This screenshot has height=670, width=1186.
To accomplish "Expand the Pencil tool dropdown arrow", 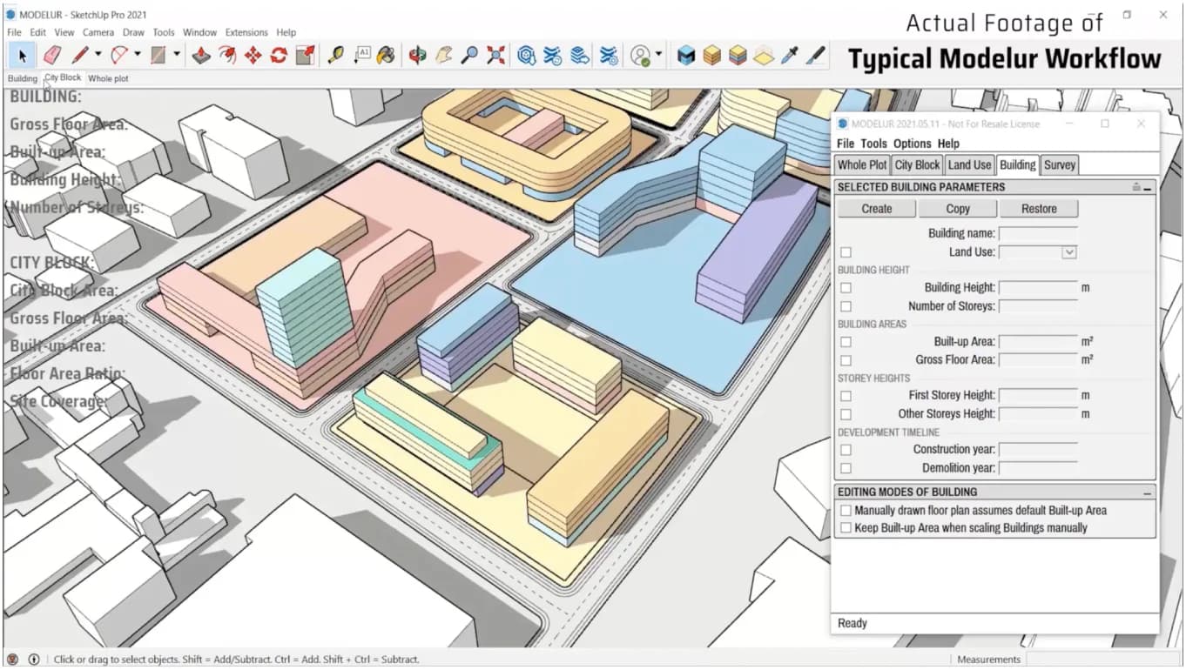I will tap(98, 55).
